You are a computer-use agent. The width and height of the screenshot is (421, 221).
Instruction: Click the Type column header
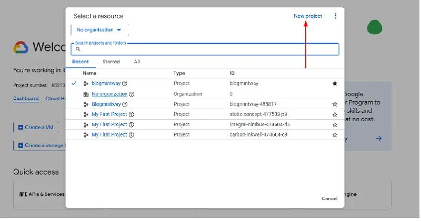coord(179,73)
